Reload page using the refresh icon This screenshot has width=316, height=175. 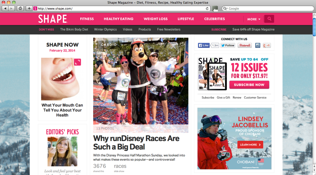click(207, 8)
